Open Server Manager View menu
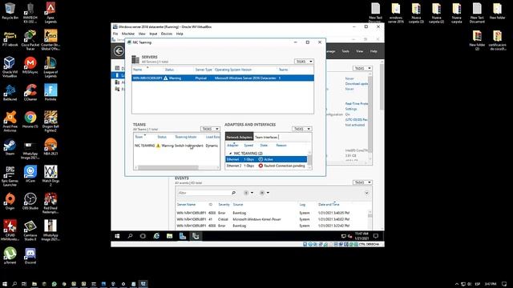Screen dimensions: 513x288 pos(360,51)
